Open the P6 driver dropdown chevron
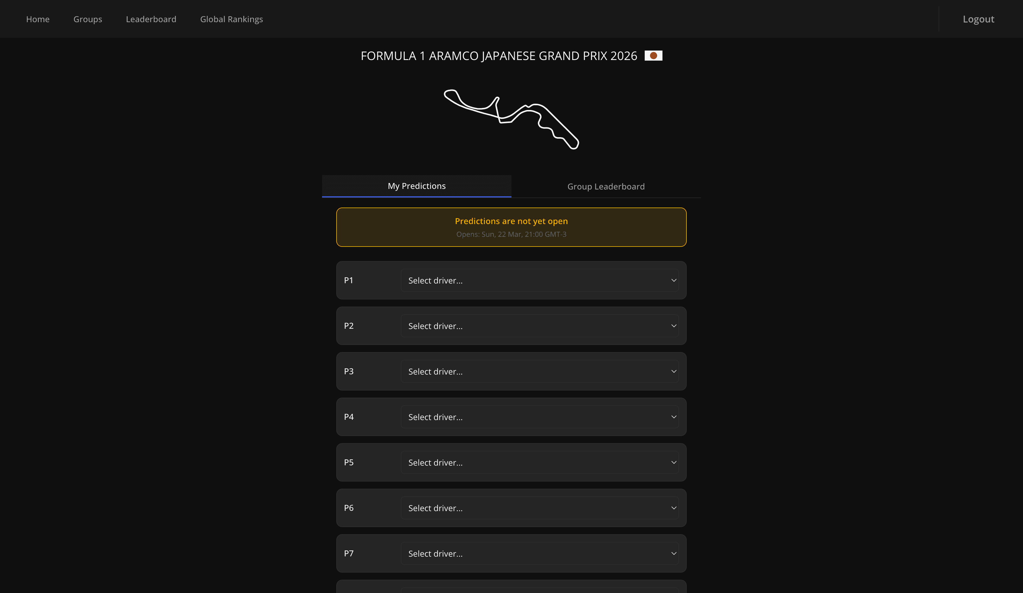1023x593 pixels. pyautogui.click(x=673, y=508)
